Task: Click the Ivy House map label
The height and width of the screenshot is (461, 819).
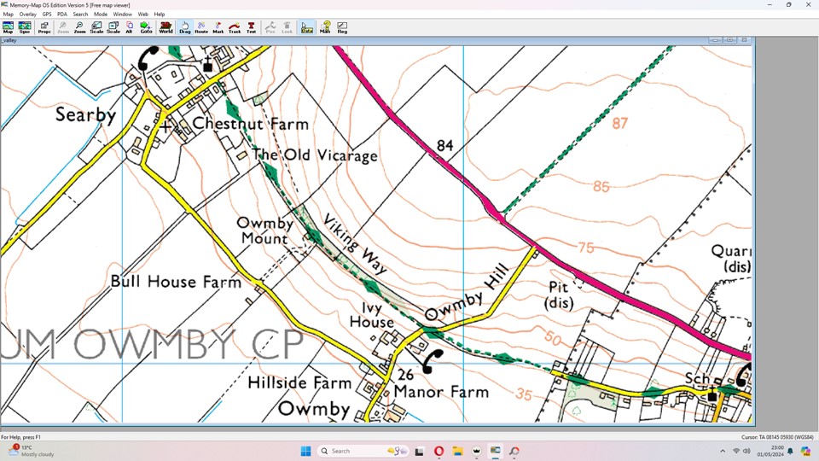Action: [x=372, y=315]
